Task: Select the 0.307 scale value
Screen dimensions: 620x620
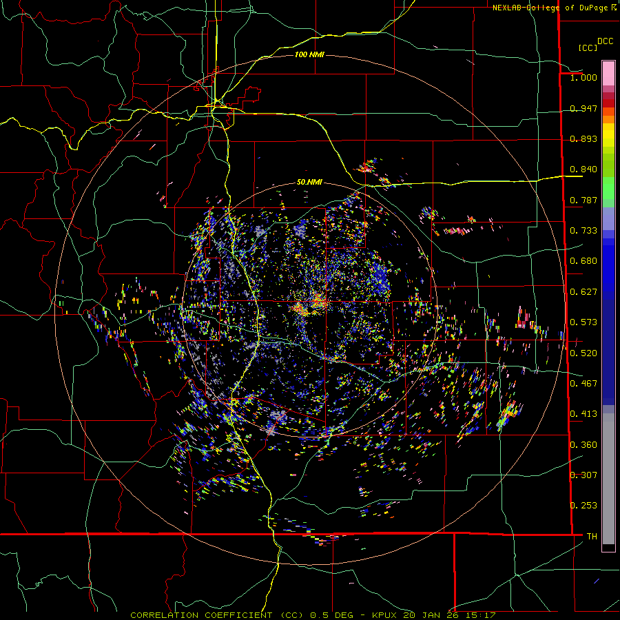Action: (583, 475)
